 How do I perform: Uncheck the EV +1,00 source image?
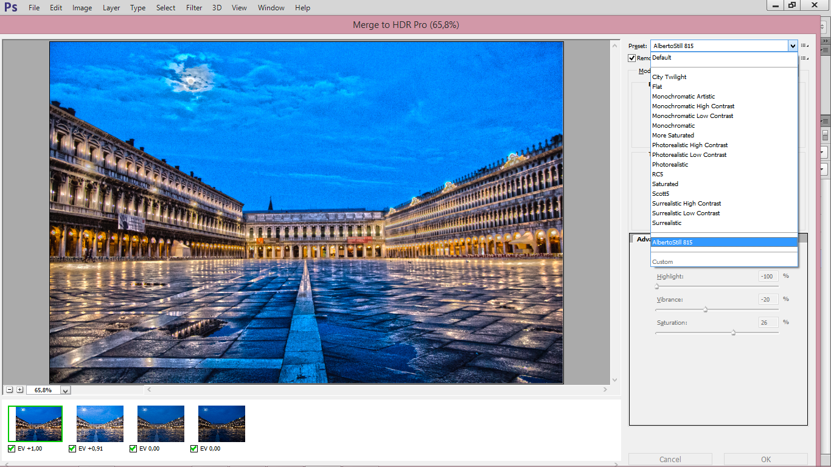click(x=12, y=449)
